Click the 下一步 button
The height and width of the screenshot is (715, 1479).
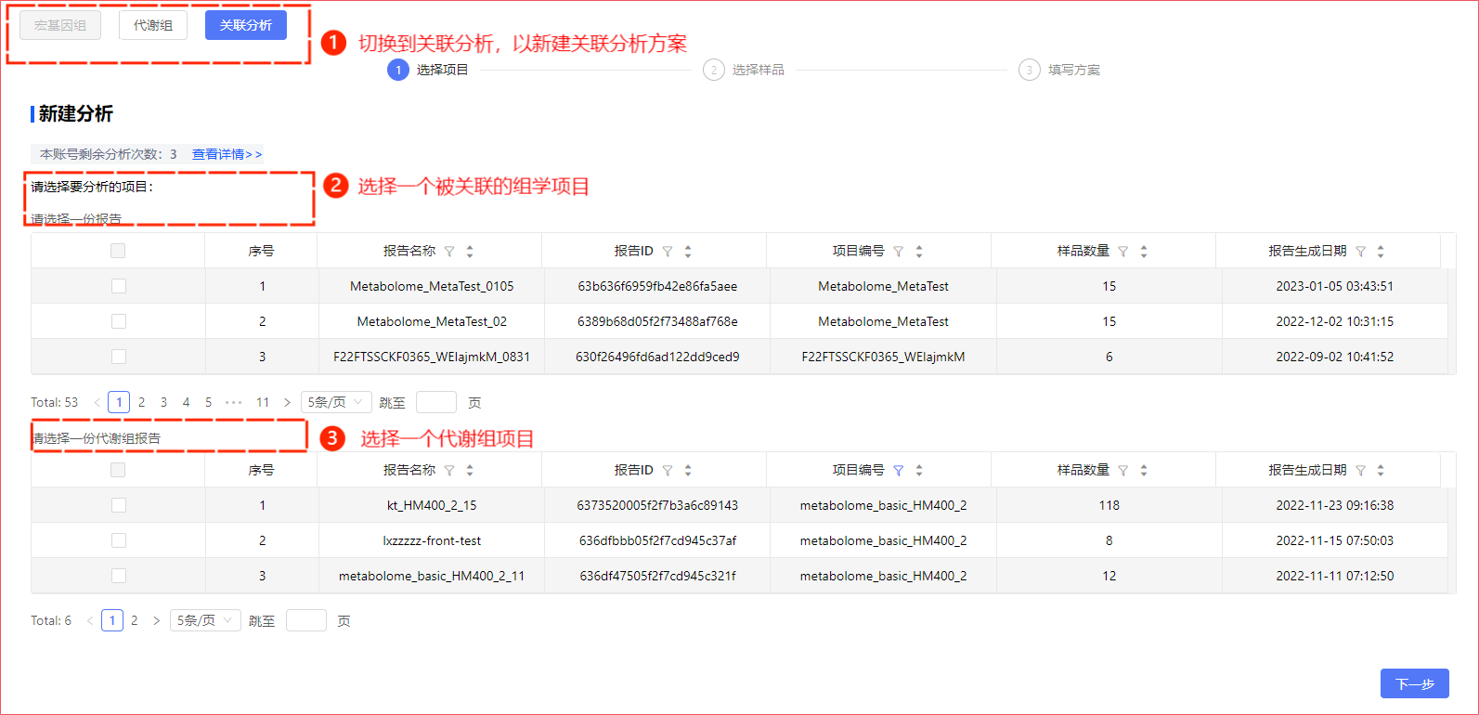(x=1415, y=683)
